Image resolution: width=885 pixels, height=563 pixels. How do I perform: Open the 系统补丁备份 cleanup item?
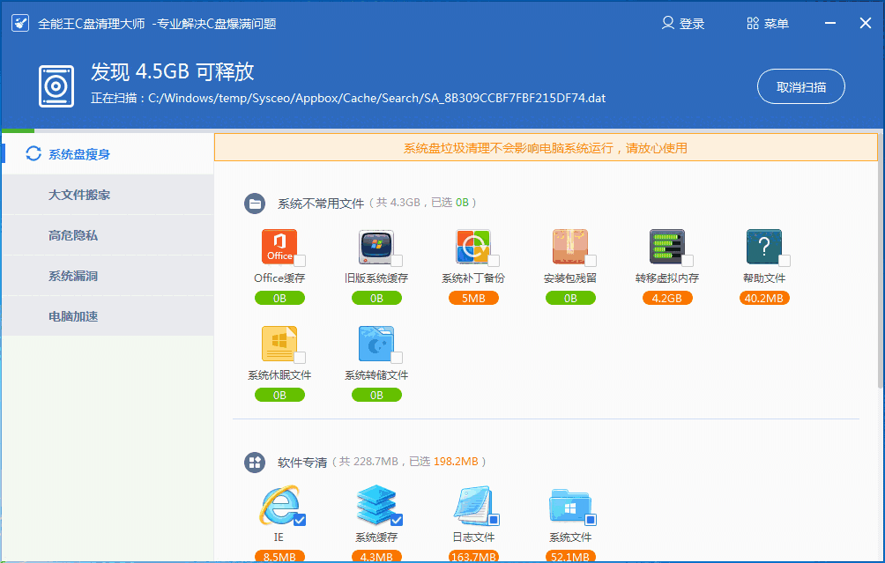click(473, 247)
